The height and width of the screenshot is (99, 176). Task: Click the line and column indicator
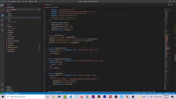[x=137, y=94]
